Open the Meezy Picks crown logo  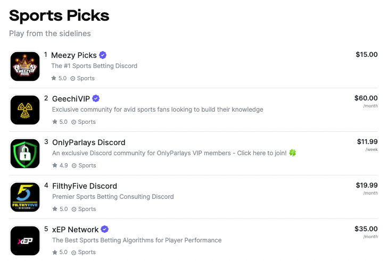24,66
